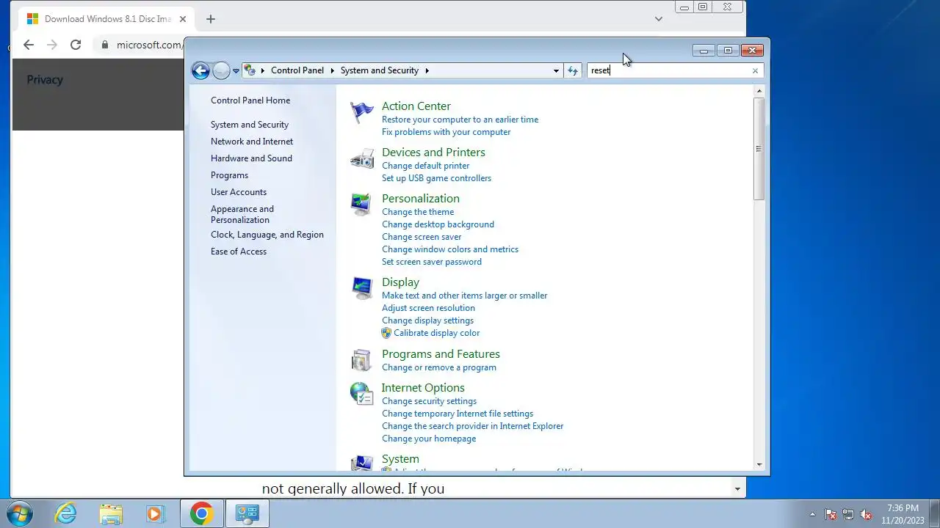Image resolution: width=940 pixels, height=528 pixels.
Task: Close the Download Windows 8.1 Chrome tab
Action: (182, 19)
